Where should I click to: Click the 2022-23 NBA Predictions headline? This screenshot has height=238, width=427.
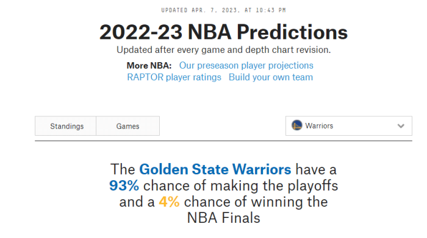[224, 32]
